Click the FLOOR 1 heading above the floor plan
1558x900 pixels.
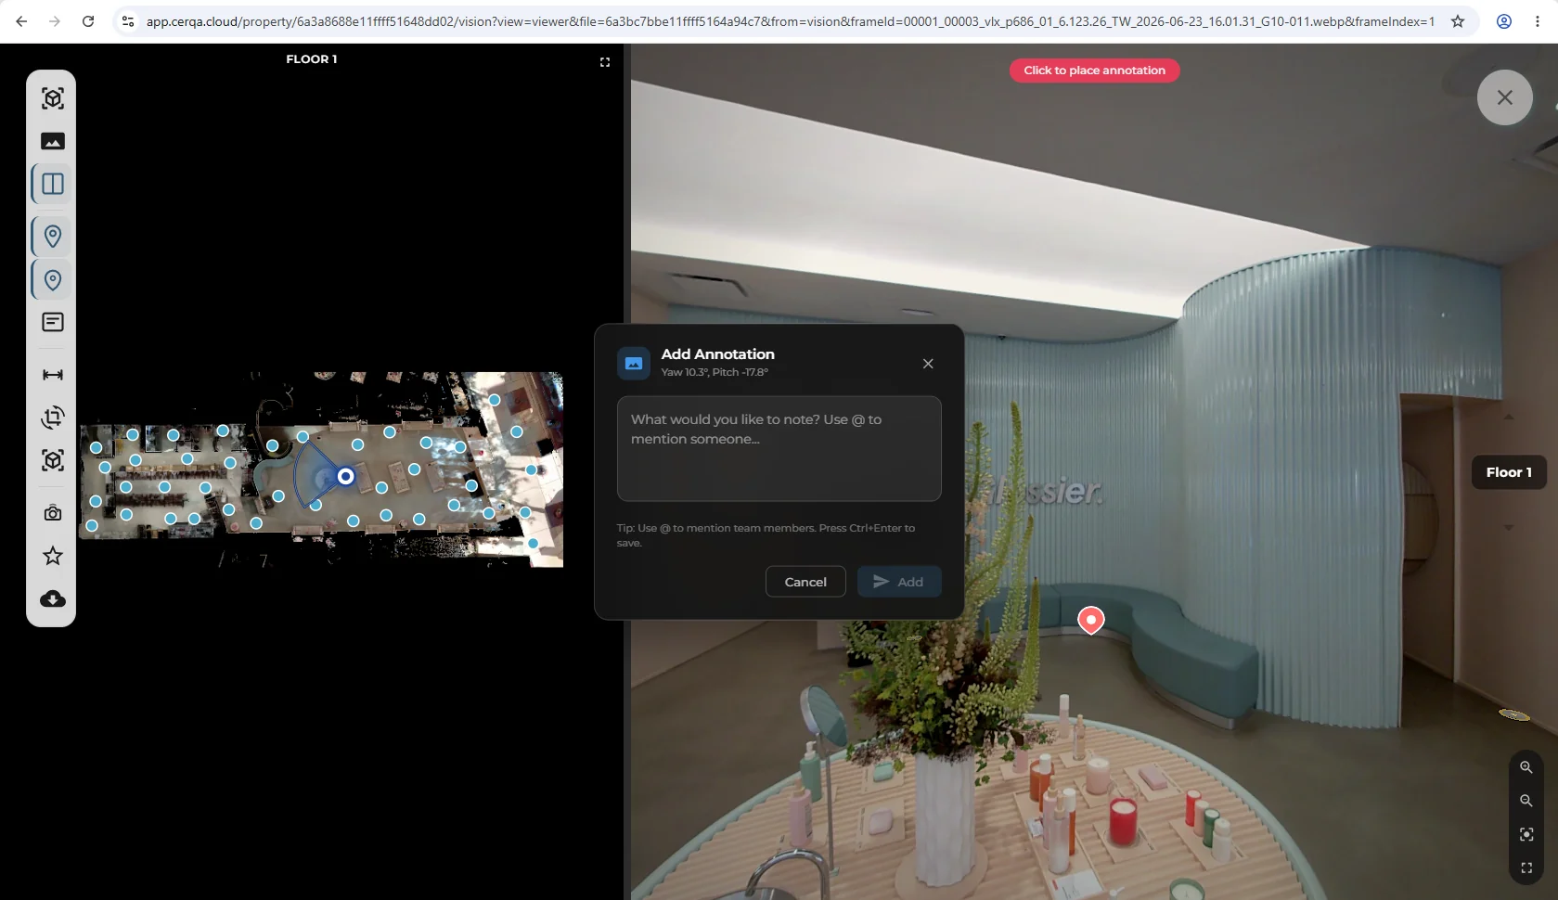[312, 59]
